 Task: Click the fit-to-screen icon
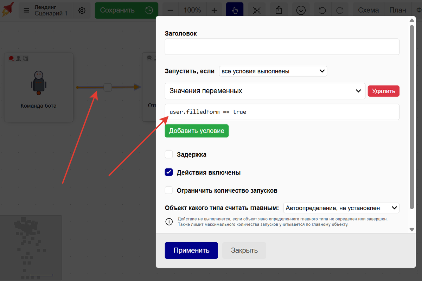pyautogui.click(x=256, y=10)
